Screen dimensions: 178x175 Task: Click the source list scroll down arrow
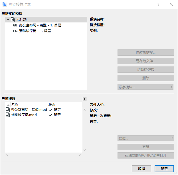pos(84,150)
